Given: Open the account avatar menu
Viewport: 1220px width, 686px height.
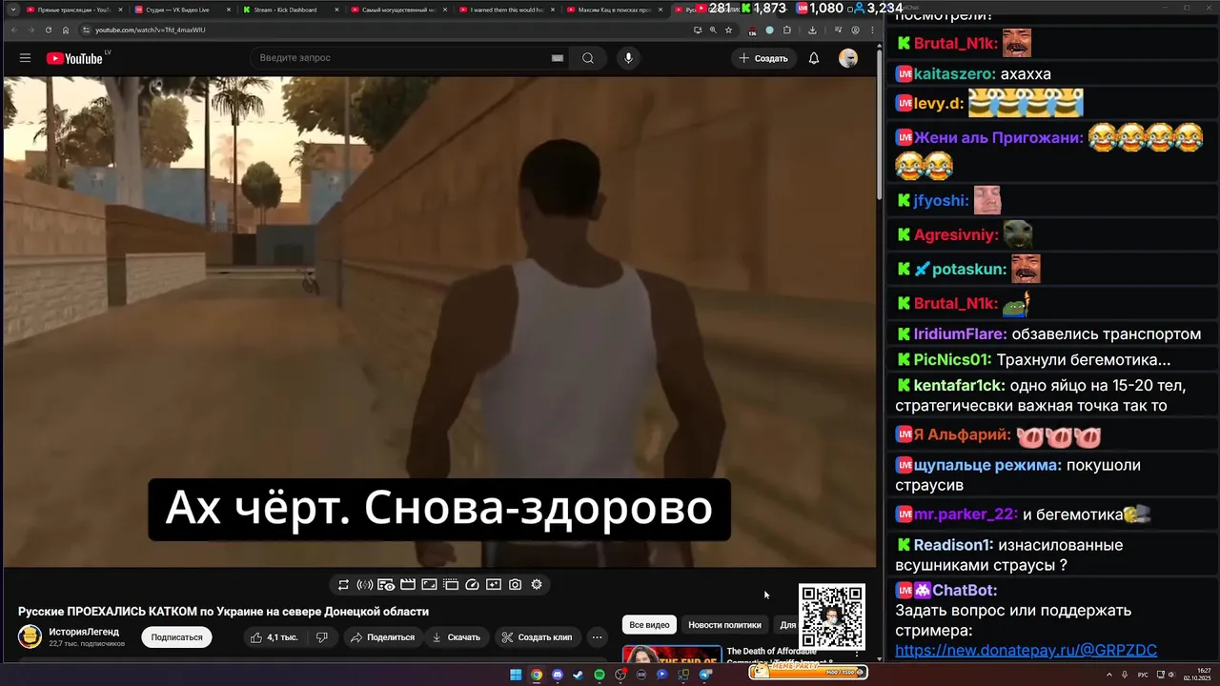Looking at the screenshot, I should (x=847, y=58).
